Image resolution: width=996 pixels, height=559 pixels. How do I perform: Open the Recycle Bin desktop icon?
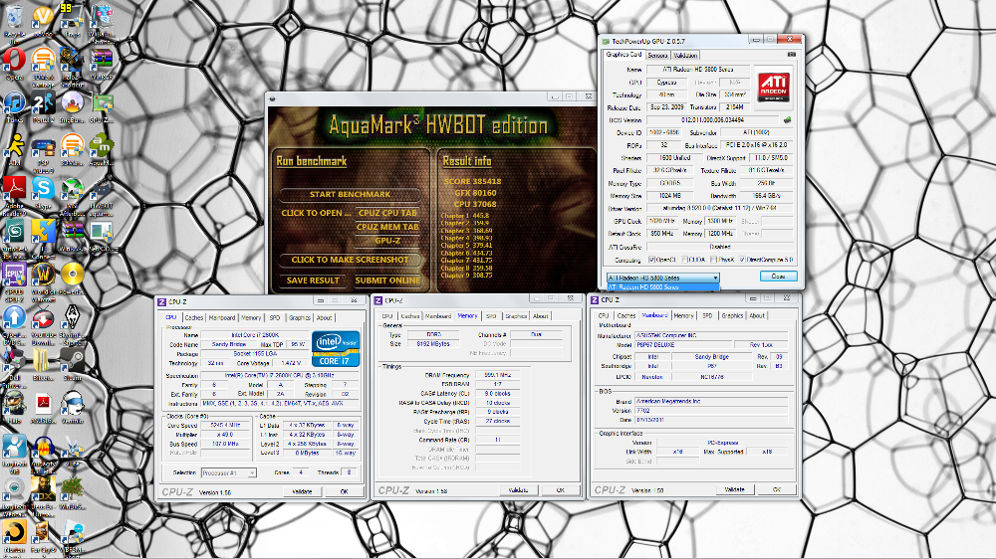[14, 18]
